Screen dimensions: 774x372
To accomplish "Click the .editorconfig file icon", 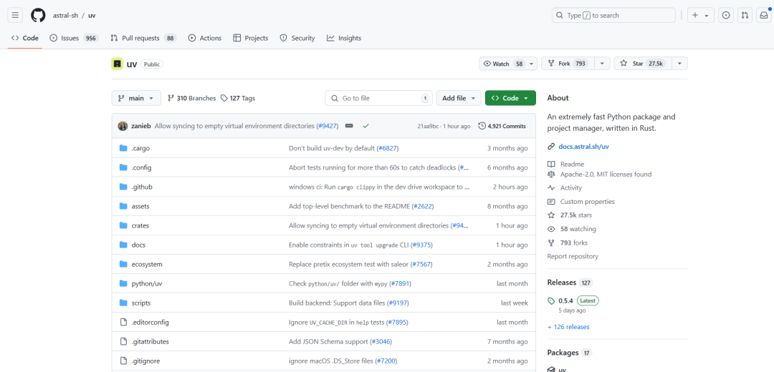I will 123,322.
